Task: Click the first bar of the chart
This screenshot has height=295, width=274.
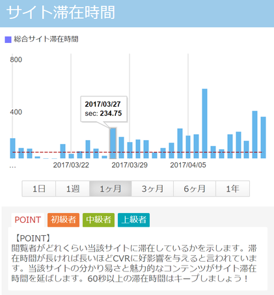Action: tap(13, 148)
